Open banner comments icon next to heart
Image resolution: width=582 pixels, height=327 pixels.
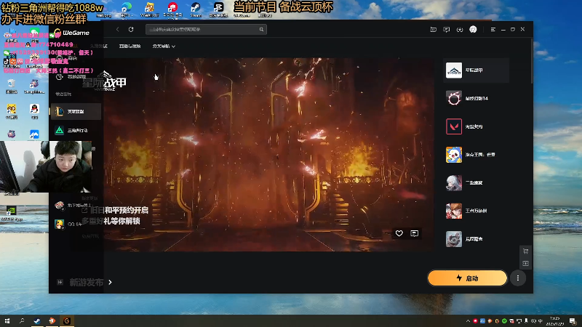pyautogui.click(x=414, y=233)
